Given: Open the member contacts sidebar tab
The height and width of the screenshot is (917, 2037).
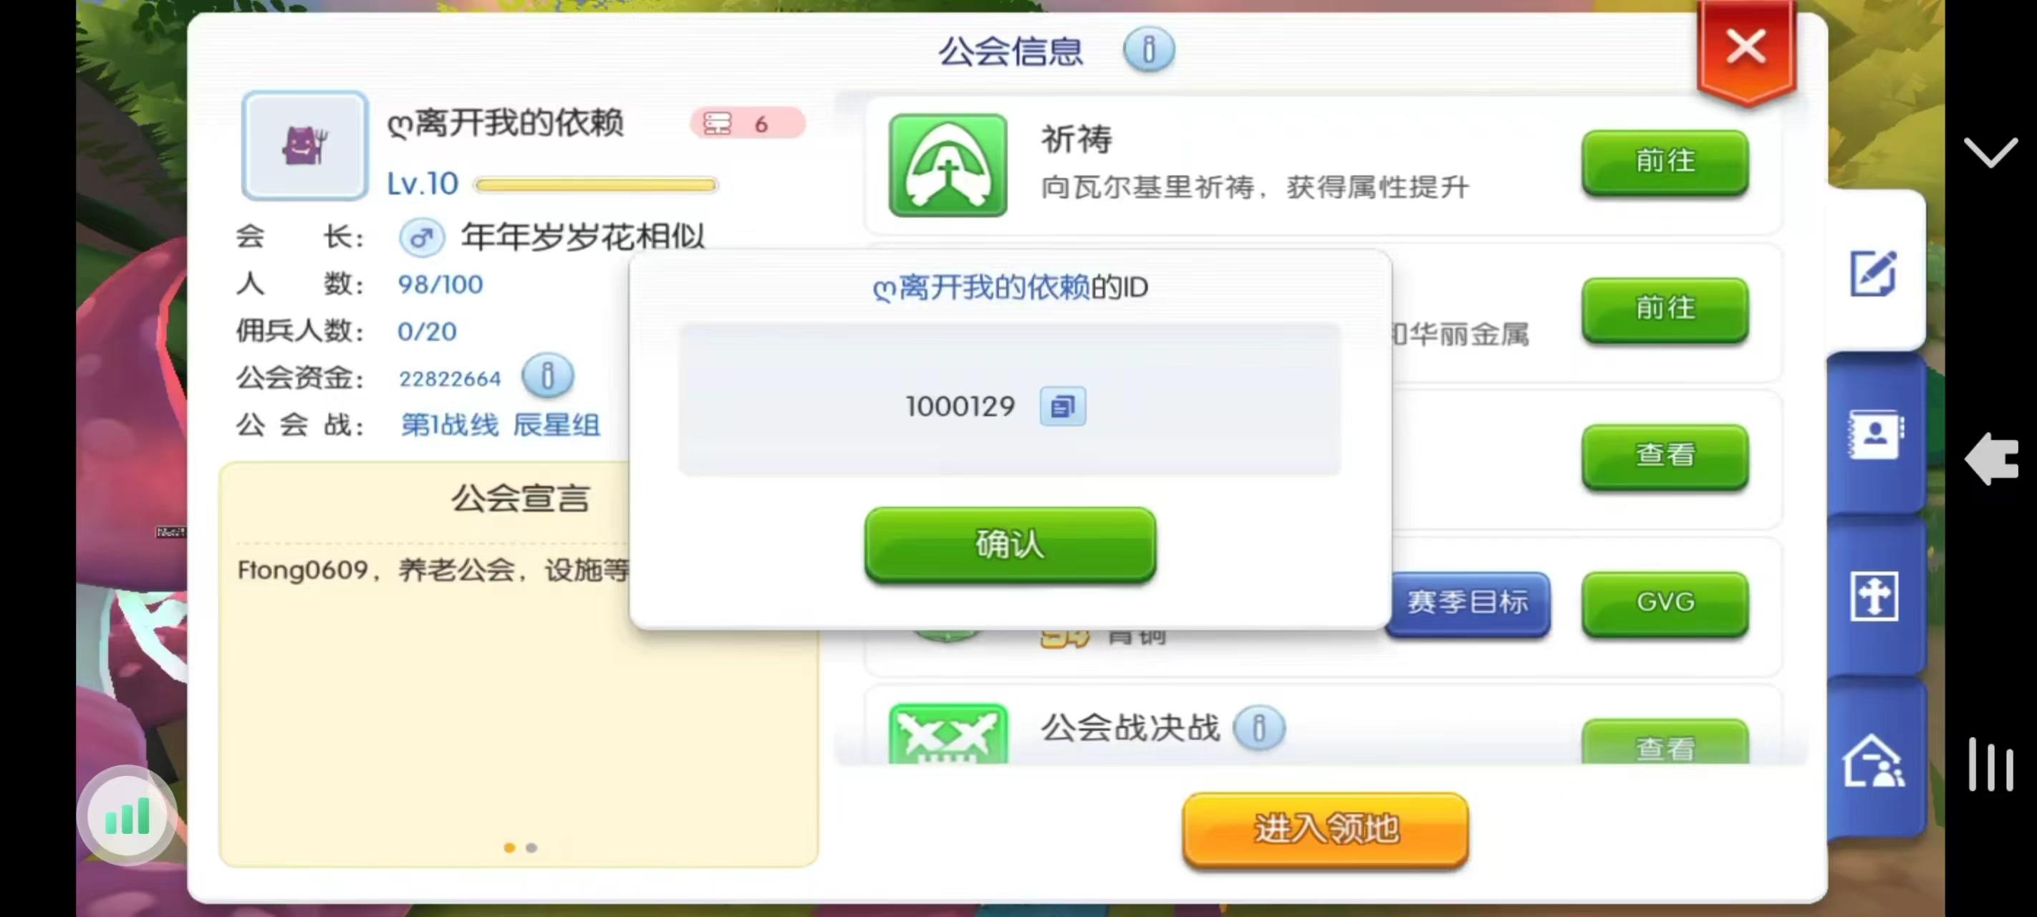Looking at the screenshot, I should [1875, 434].
